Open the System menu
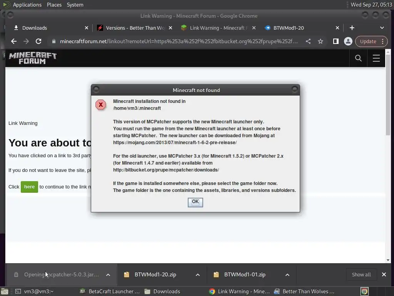Viewport: 394px width, 296px height. click(x=75, y=5)
